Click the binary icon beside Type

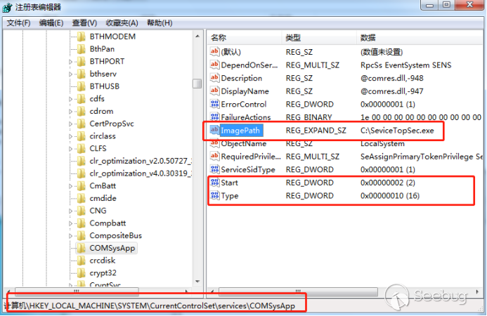tap(214, 195)
